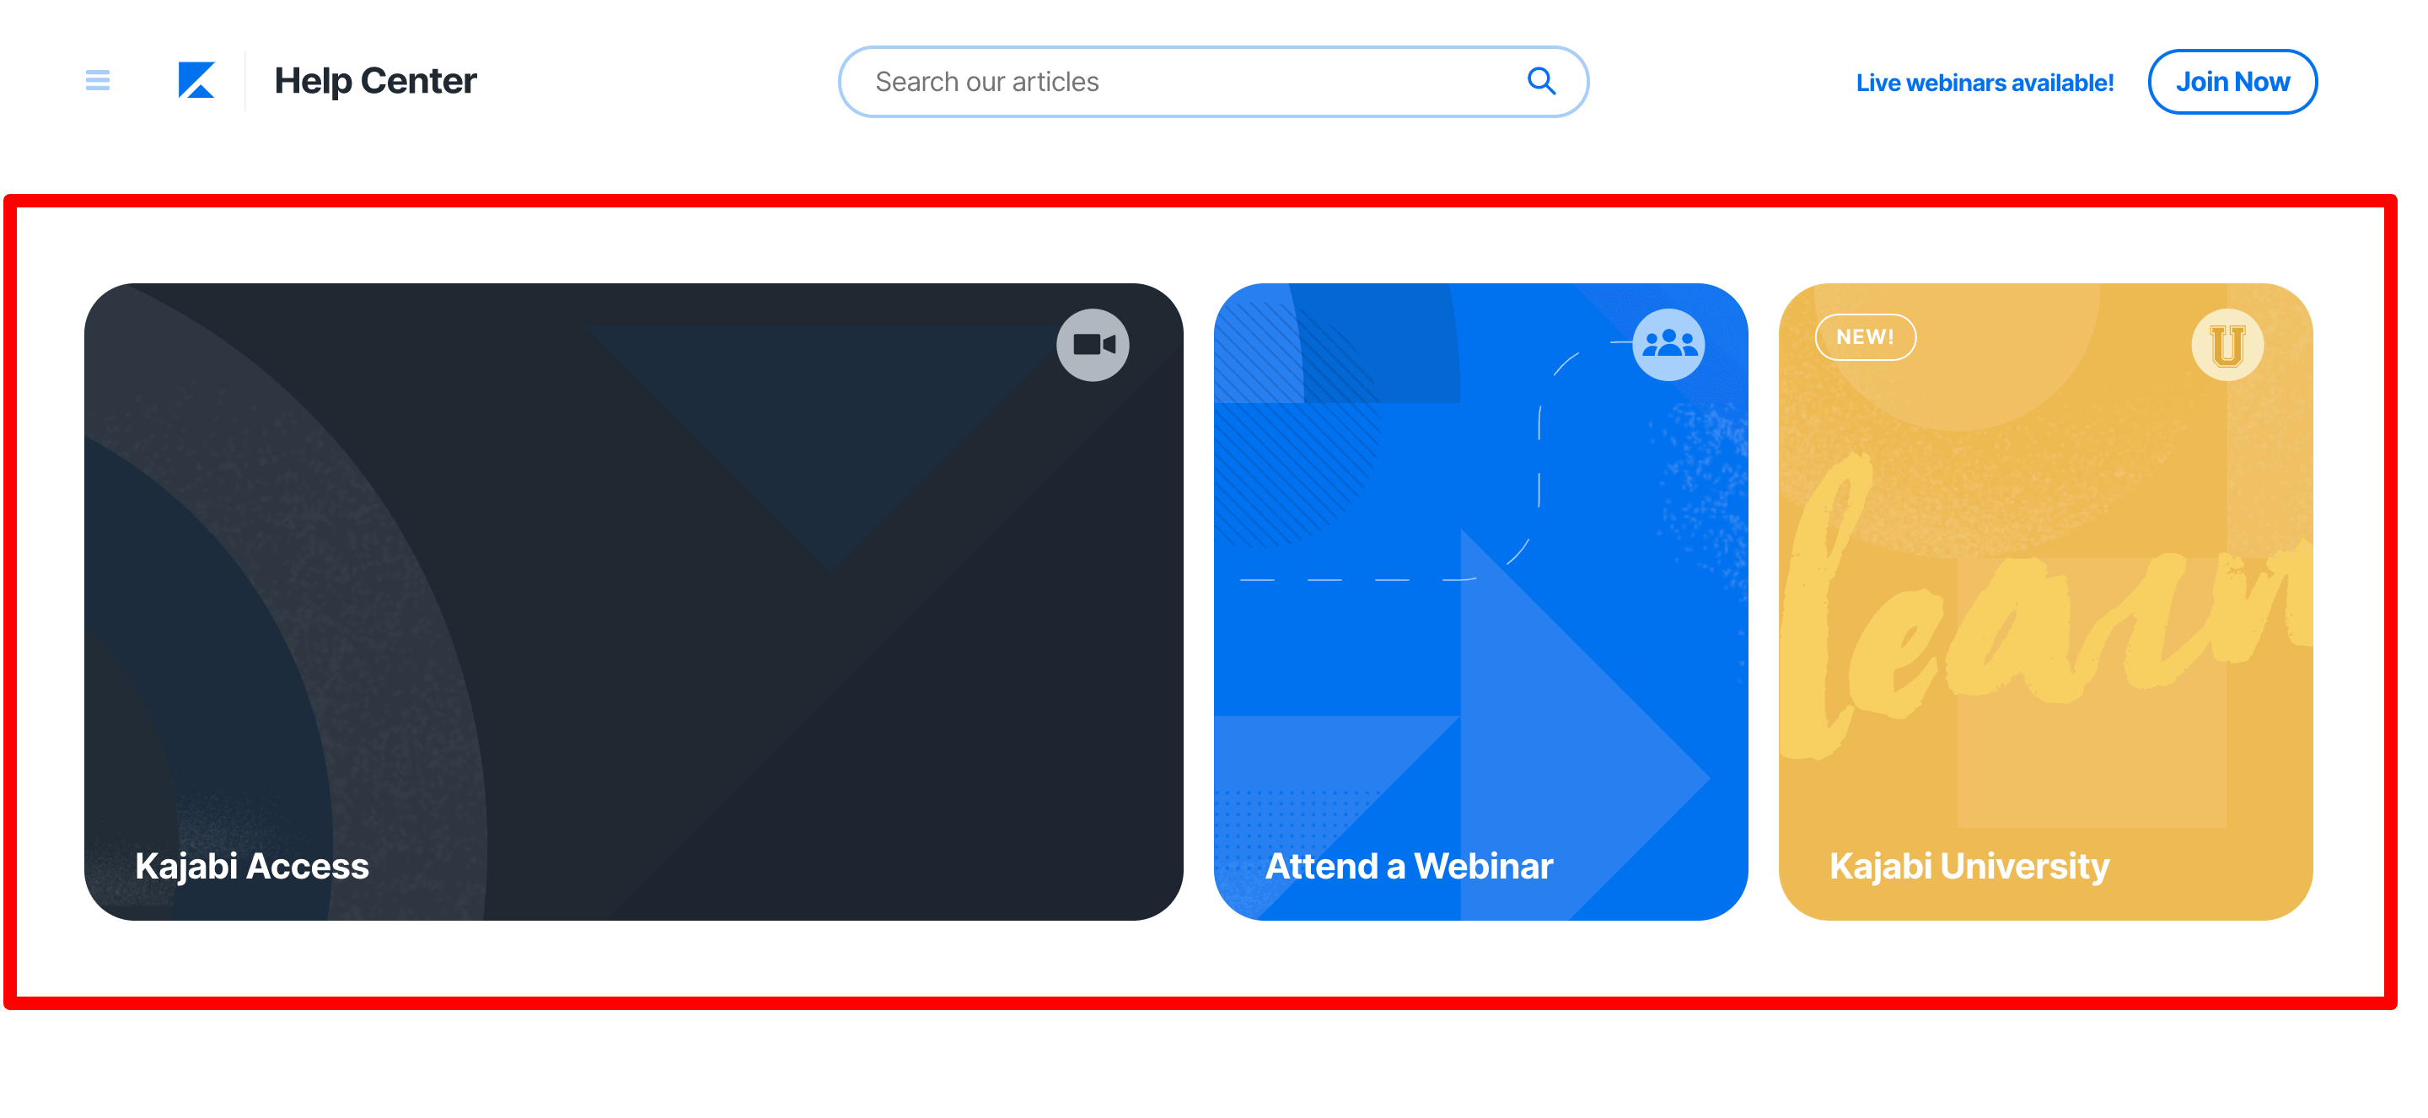Click the video camera icon on Kajabi Access
The image size is (2428, 1118).
click(1093, 345)
